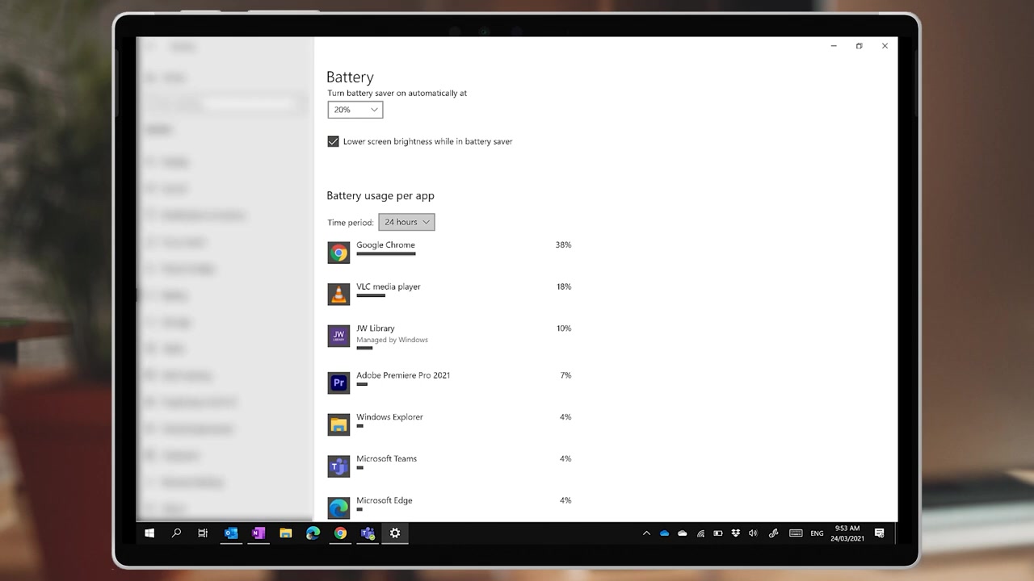
Task: Open the Action Center notifications icon
Action: tap(880, 533)
